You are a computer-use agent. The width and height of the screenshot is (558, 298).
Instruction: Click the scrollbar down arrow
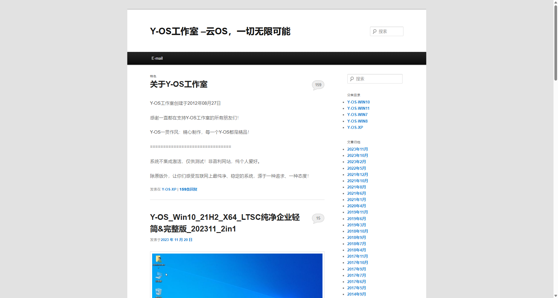coord(556,296)
